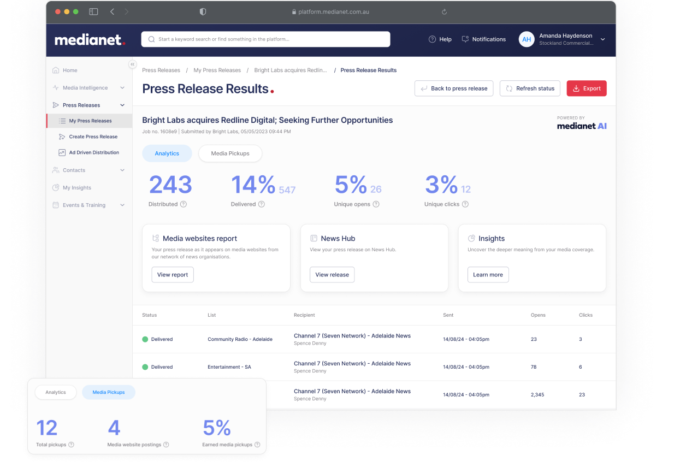The image size is (686, 473).
Task: Click the Help question-mark icon
Action: (431, 39)
